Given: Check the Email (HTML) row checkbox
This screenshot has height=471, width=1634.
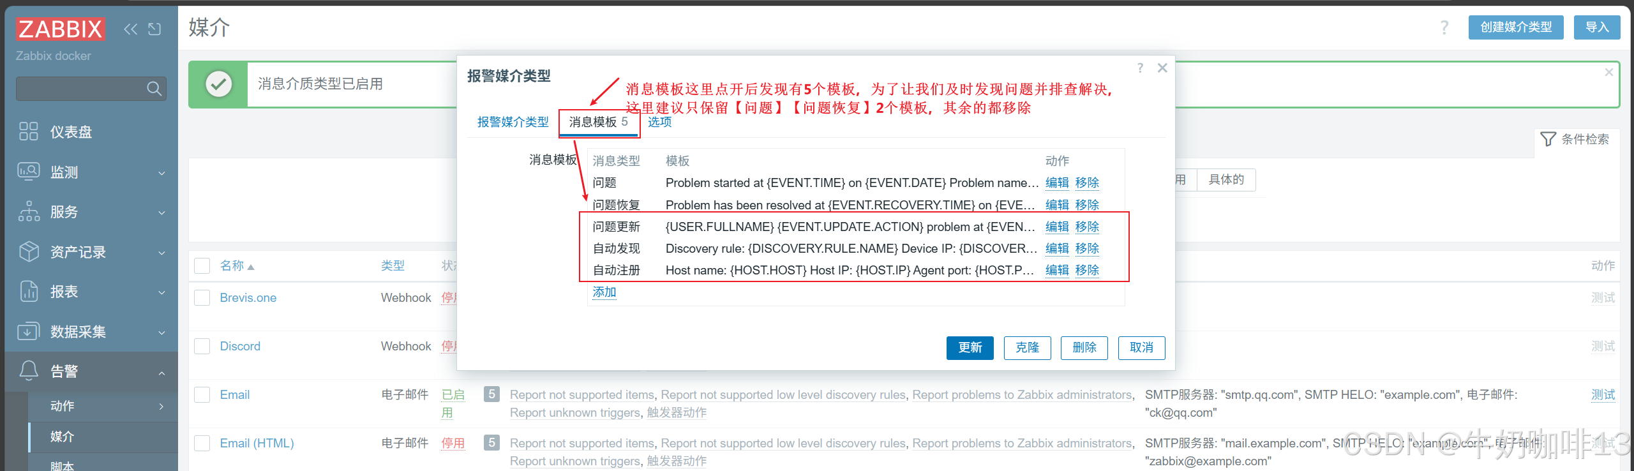Looking at the screenshot, I should [x=202, y=443].
